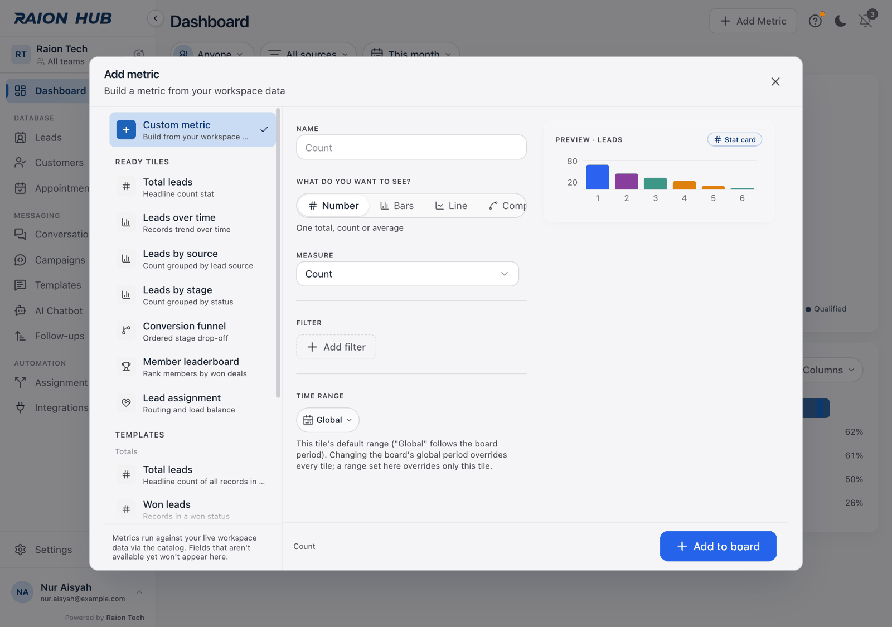The height and width of the screenshot is (627, 892).
Task: Open the notifications bell icon
Action: click(x=865, y=21)
